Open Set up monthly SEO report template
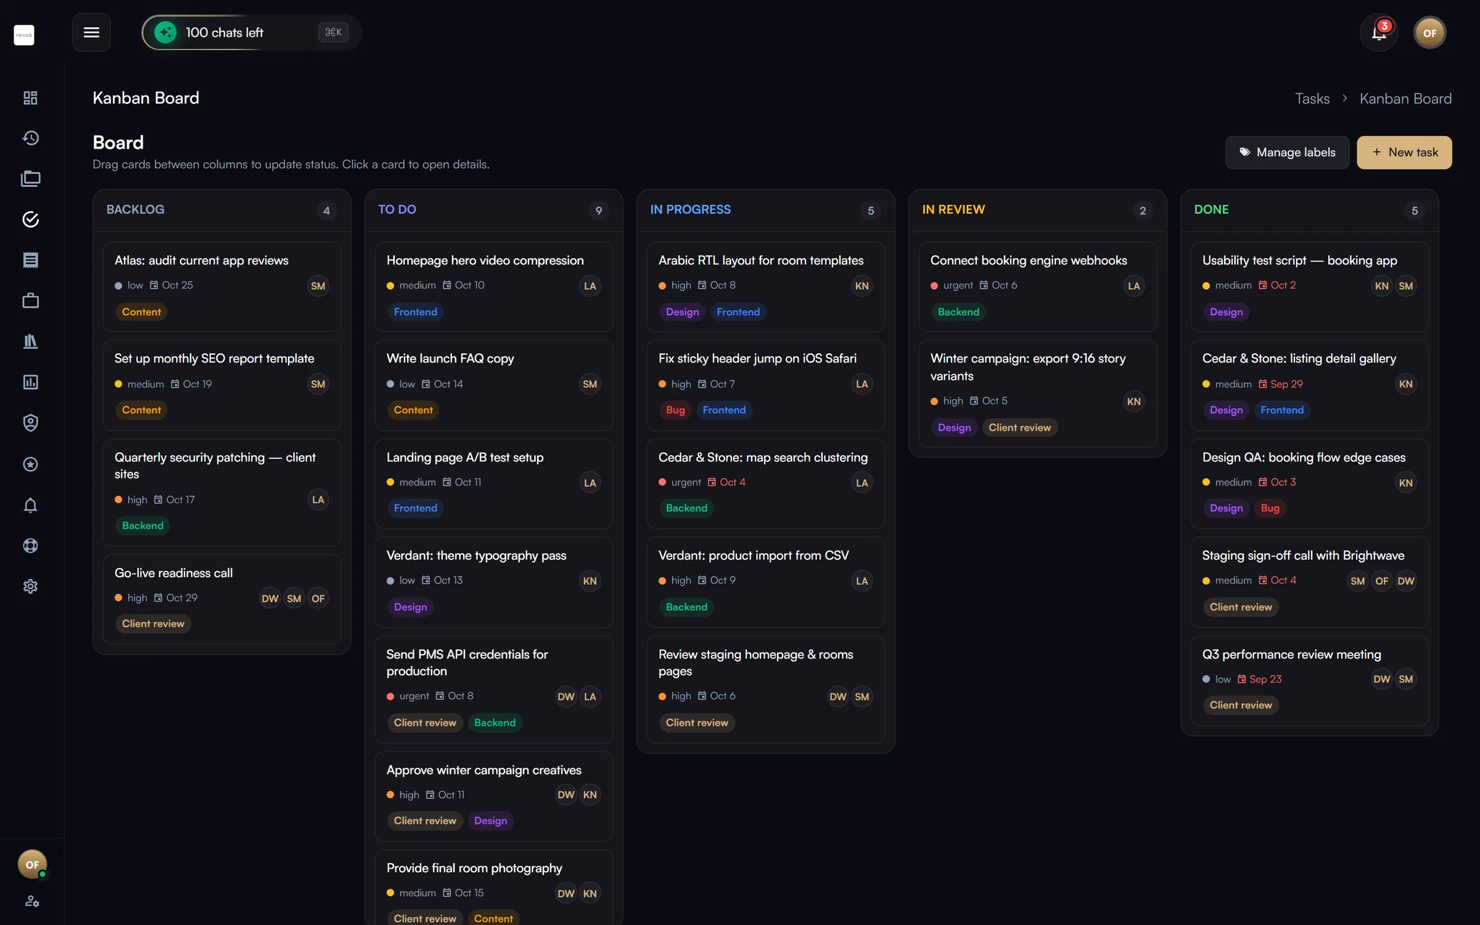 point(222,385)
